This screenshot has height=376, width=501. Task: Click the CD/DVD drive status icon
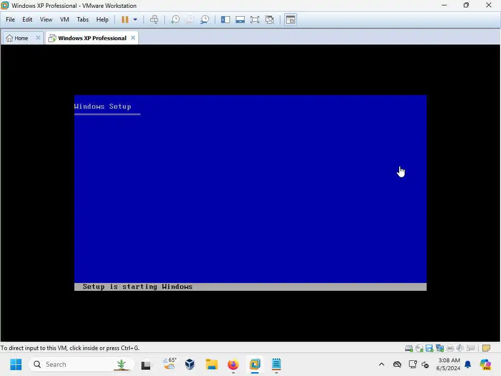[x=419, y=348]
